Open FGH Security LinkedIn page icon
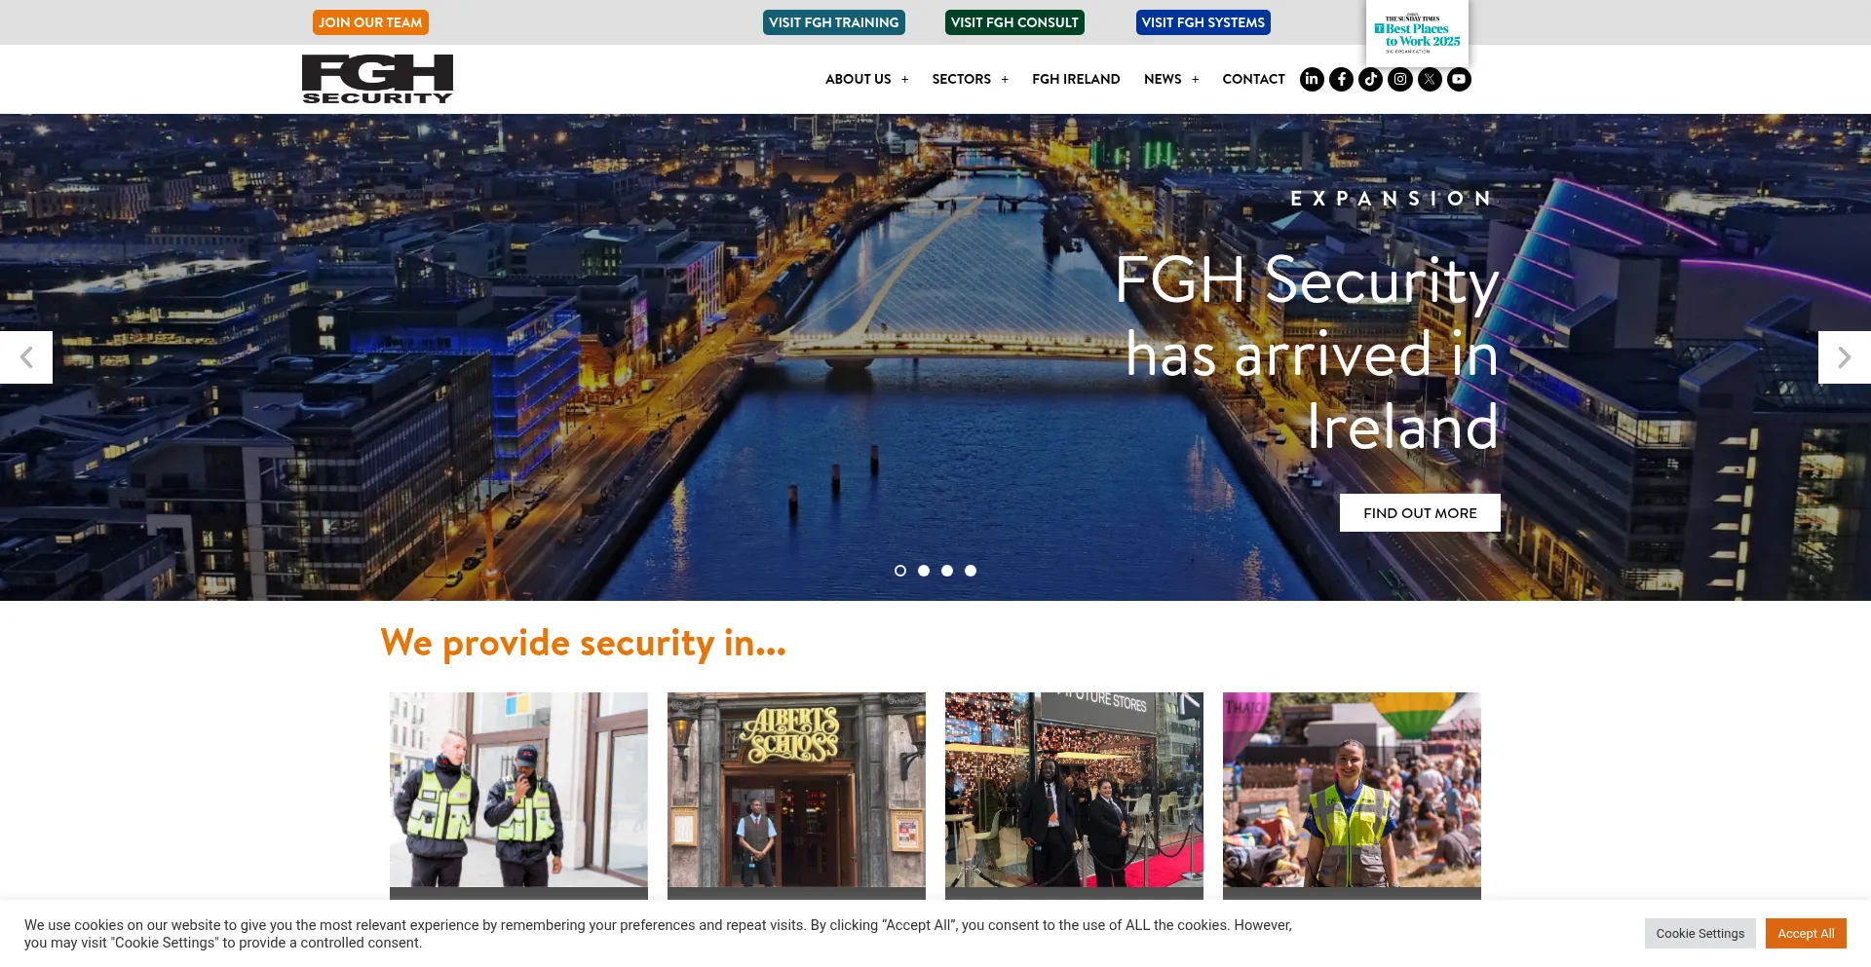This screenshot has width=1871, height=967. click(x=1312, y=79)
